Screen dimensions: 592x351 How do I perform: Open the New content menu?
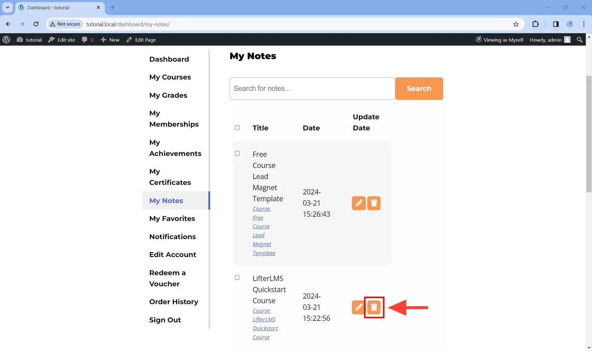point(110,40)
